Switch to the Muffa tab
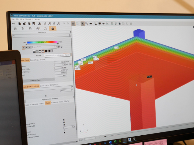Screen dimensions: 194x145 coord(42,60)
